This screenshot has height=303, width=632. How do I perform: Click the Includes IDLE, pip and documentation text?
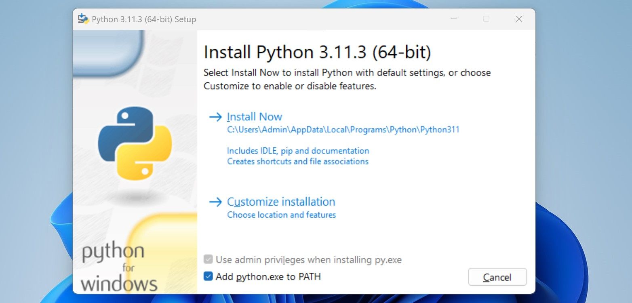(x=297, y=151)
